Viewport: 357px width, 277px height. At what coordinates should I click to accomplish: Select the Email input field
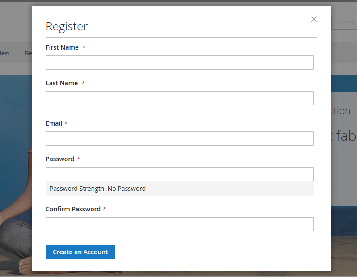pos(179,138)
